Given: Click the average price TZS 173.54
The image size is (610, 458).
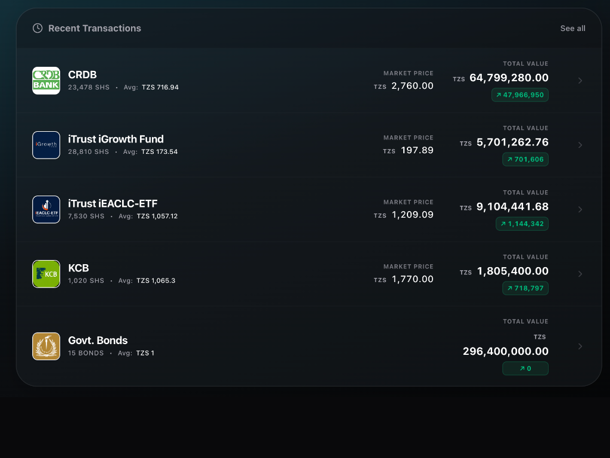Looking at the screenshot, I should click(160, 151).
